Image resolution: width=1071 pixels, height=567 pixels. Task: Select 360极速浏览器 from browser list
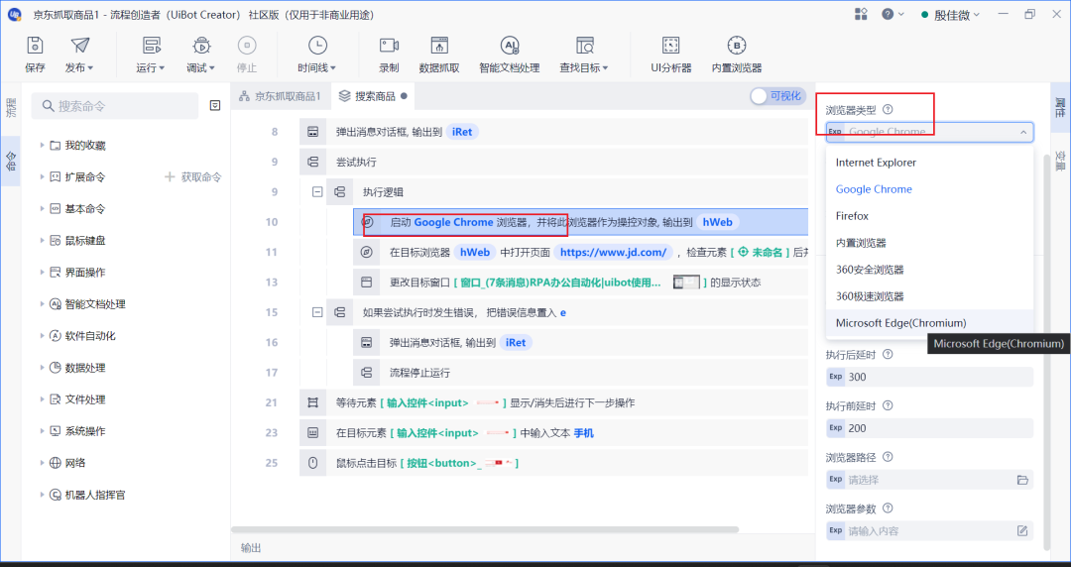(x=929, y=296)
